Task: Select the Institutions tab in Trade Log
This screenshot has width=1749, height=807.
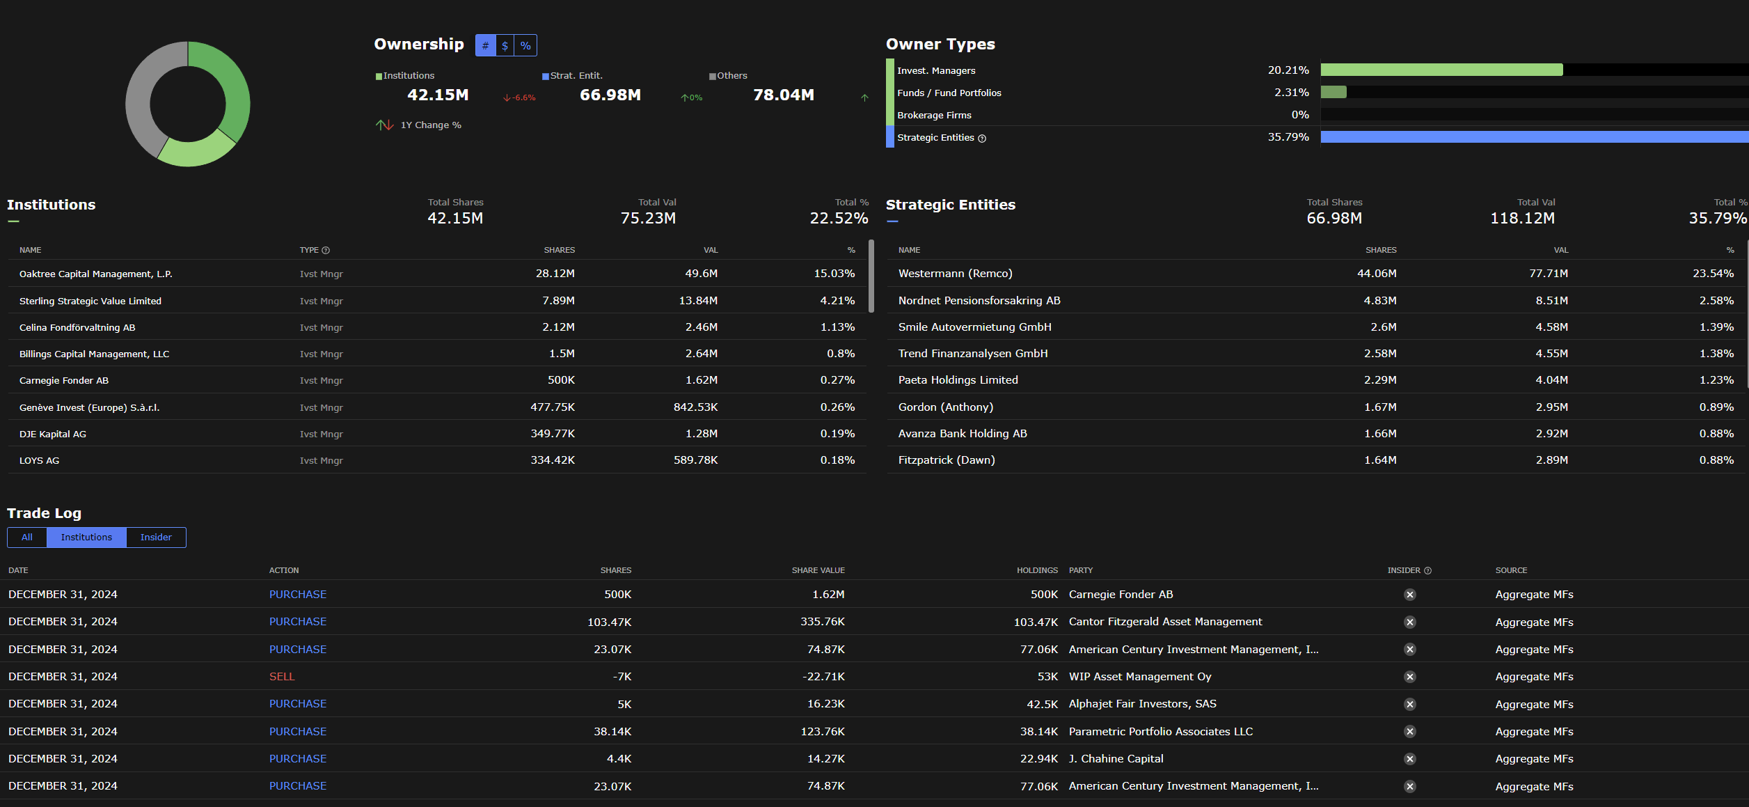Action: (86, 538)
